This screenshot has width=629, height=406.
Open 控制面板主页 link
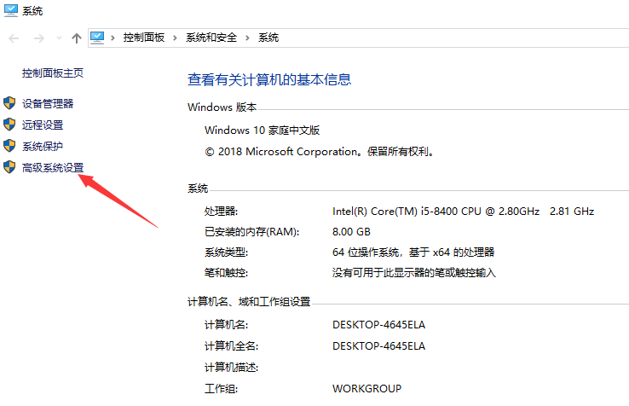(53, 73)
